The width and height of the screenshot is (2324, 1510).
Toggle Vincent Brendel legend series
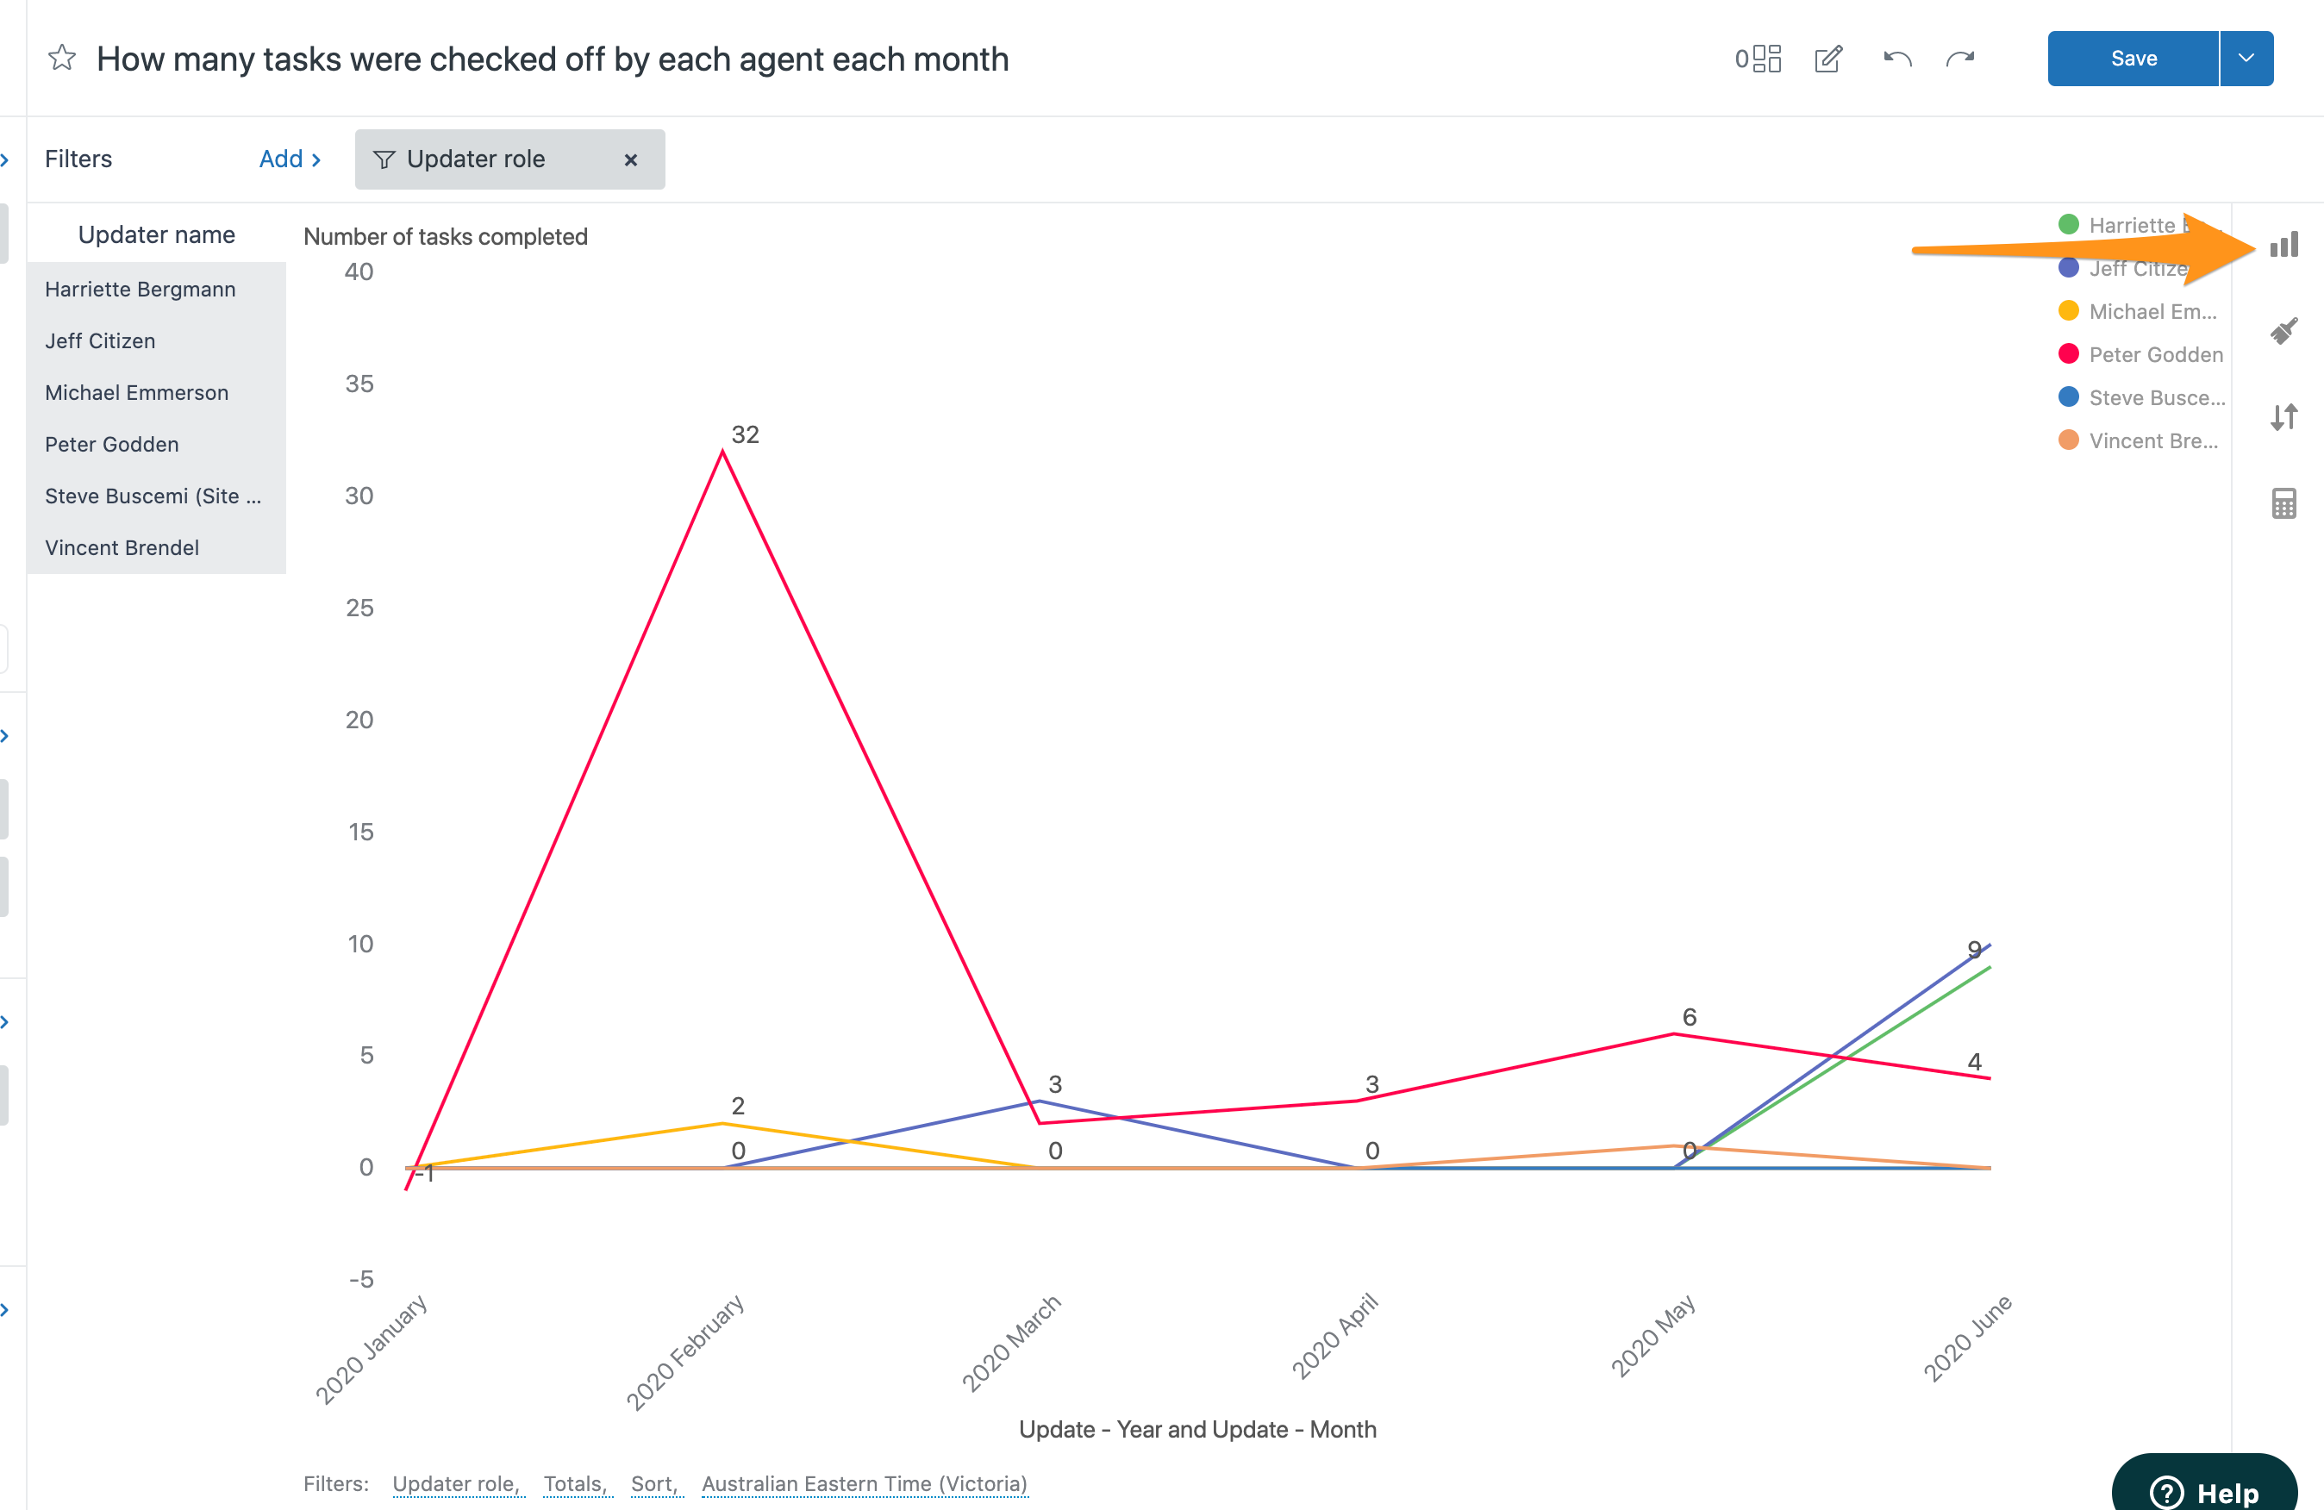(2139, 440)
